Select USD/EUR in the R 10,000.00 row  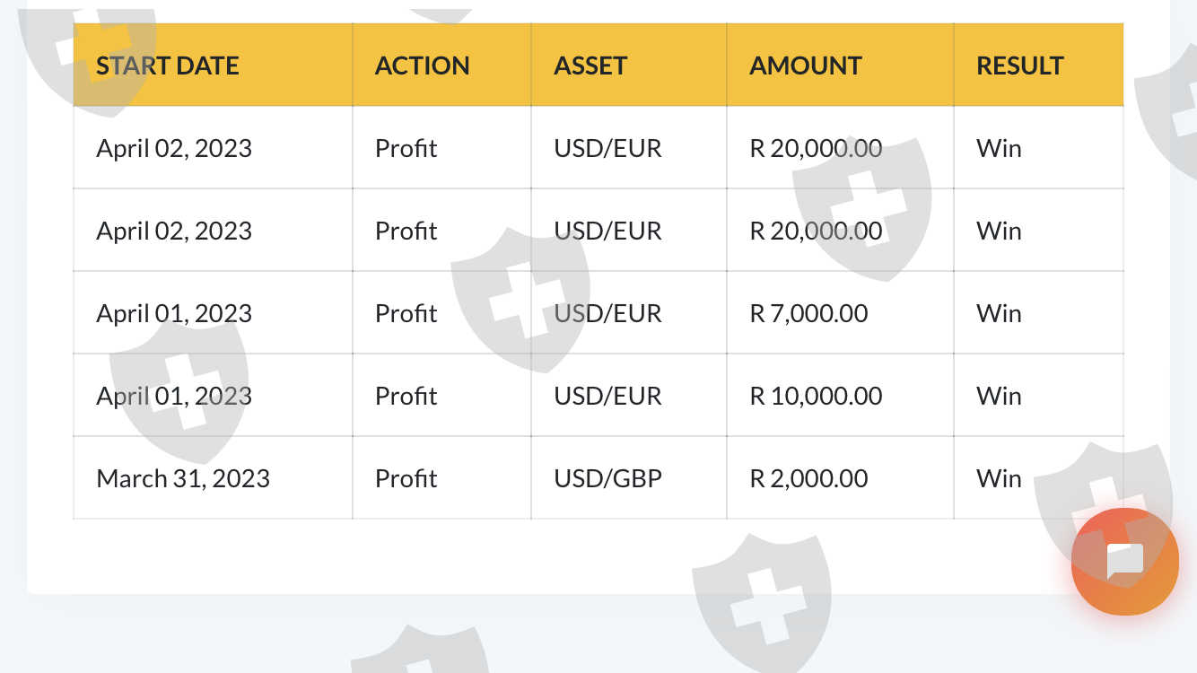coord(607,396)
